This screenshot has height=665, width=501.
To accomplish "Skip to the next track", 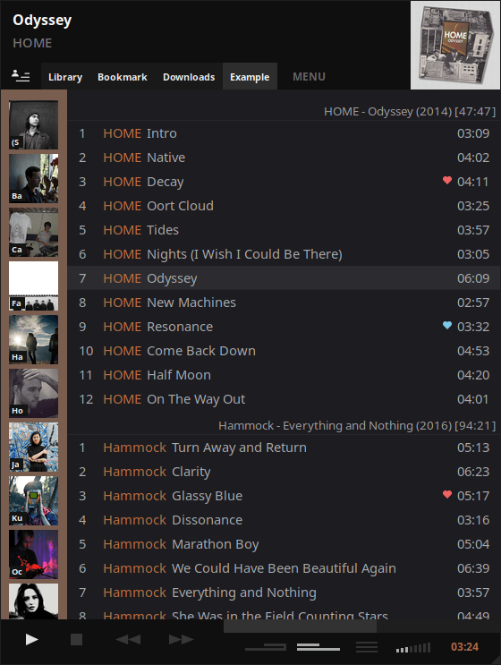I will pyautogui.click(x=181, y=639).
